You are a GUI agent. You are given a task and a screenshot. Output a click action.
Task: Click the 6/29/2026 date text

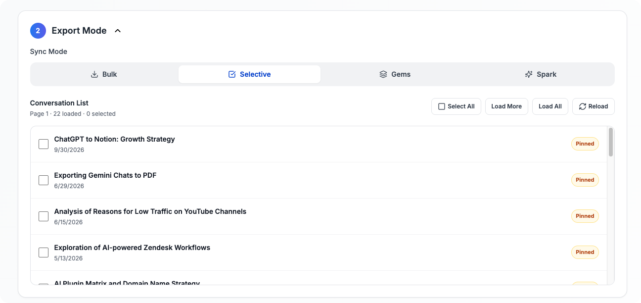click(x=69, y=186)
